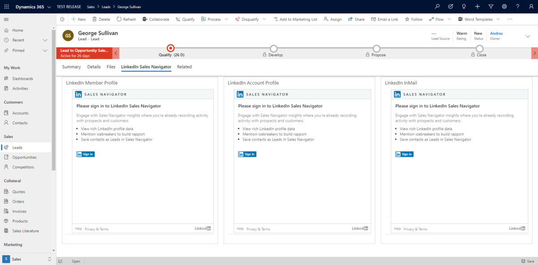Follow this lead with the star
The image size is (538, 265).
tap(414, 19)
